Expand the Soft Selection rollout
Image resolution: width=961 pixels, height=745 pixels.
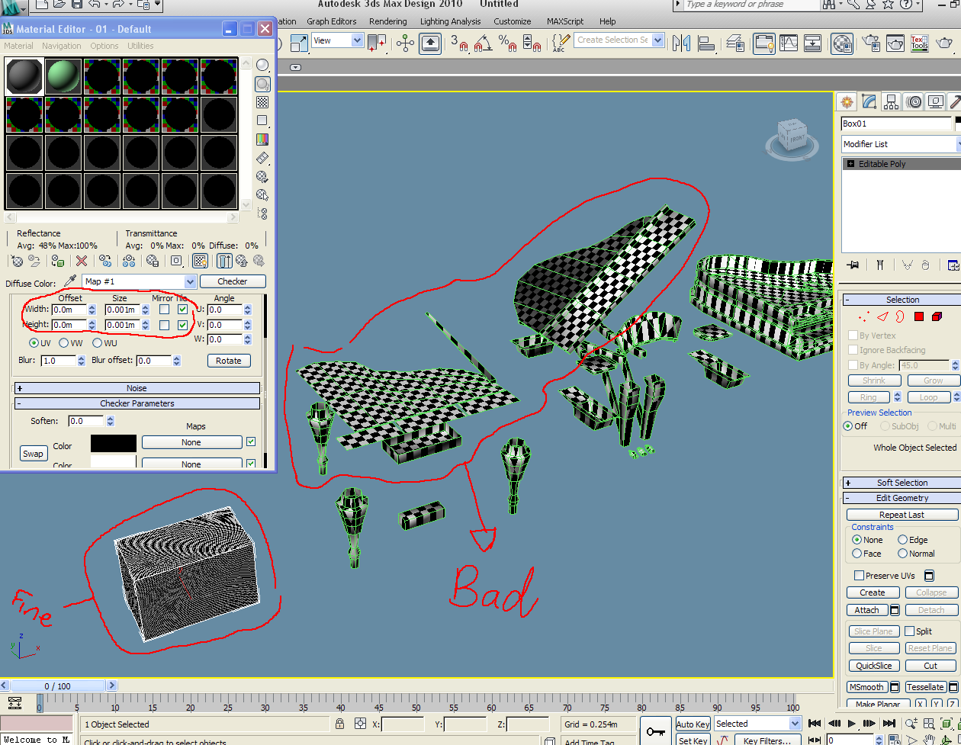point(902,483)
